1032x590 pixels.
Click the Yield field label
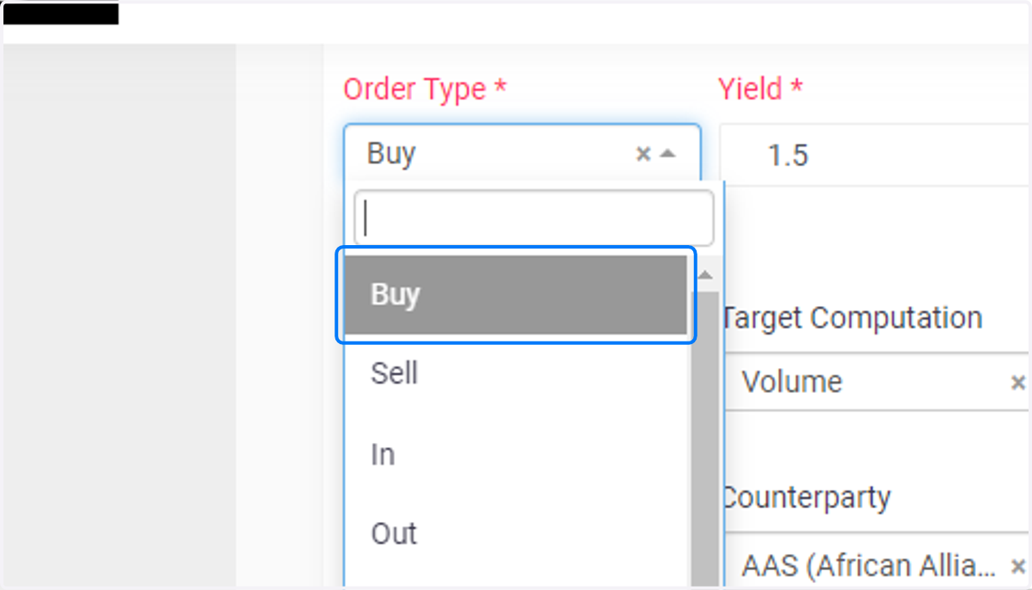click(759, 89)
